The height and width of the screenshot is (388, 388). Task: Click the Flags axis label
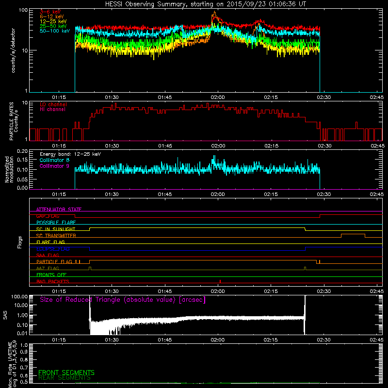tap(20, 242)
